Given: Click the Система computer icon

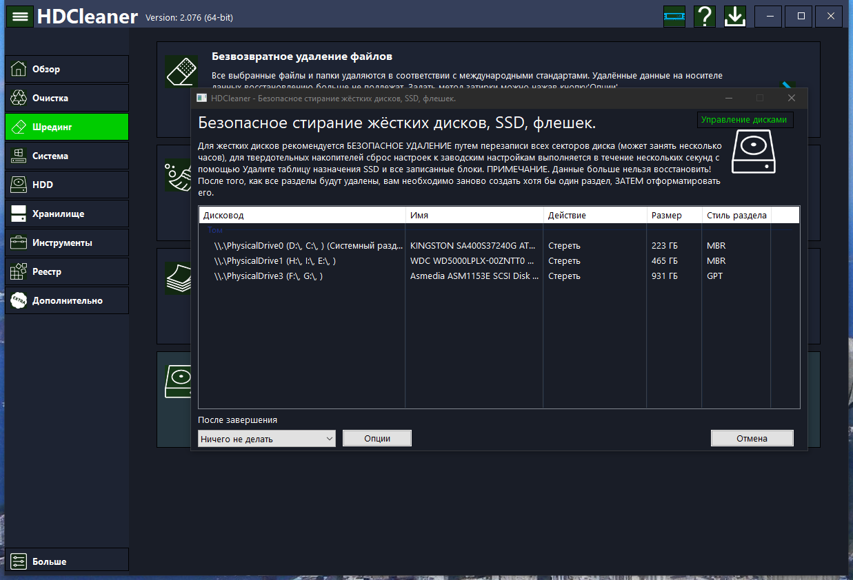Looking at the screenshot, I should (19, 156).
